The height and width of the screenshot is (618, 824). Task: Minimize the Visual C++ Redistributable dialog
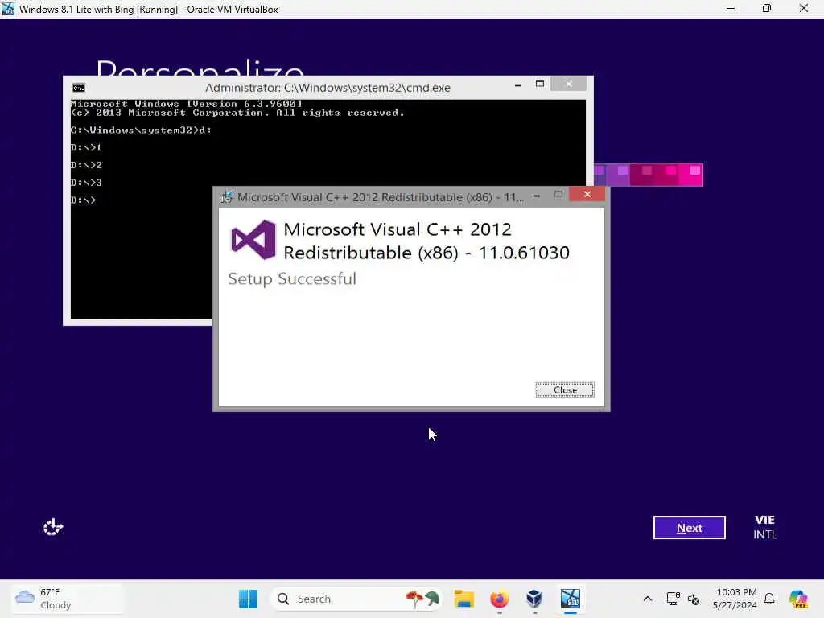537,196
